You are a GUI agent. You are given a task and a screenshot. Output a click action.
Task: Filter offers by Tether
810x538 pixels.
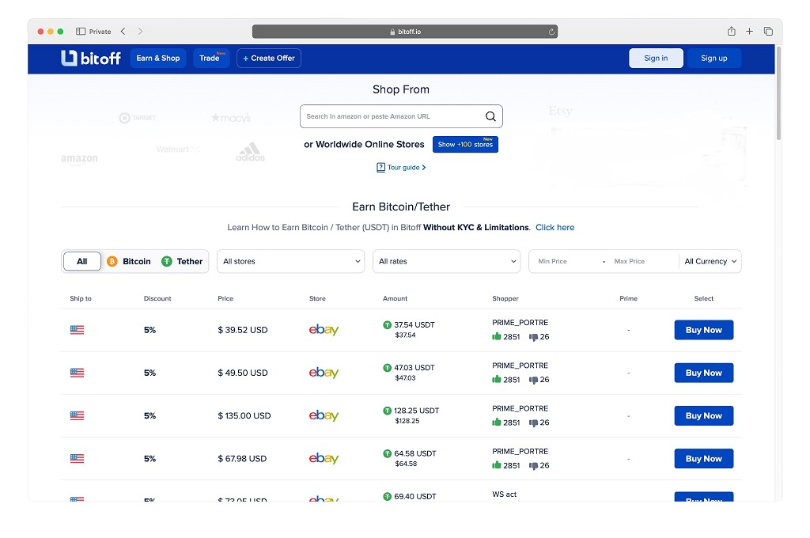pyautogui.click(x=182, y=261)
